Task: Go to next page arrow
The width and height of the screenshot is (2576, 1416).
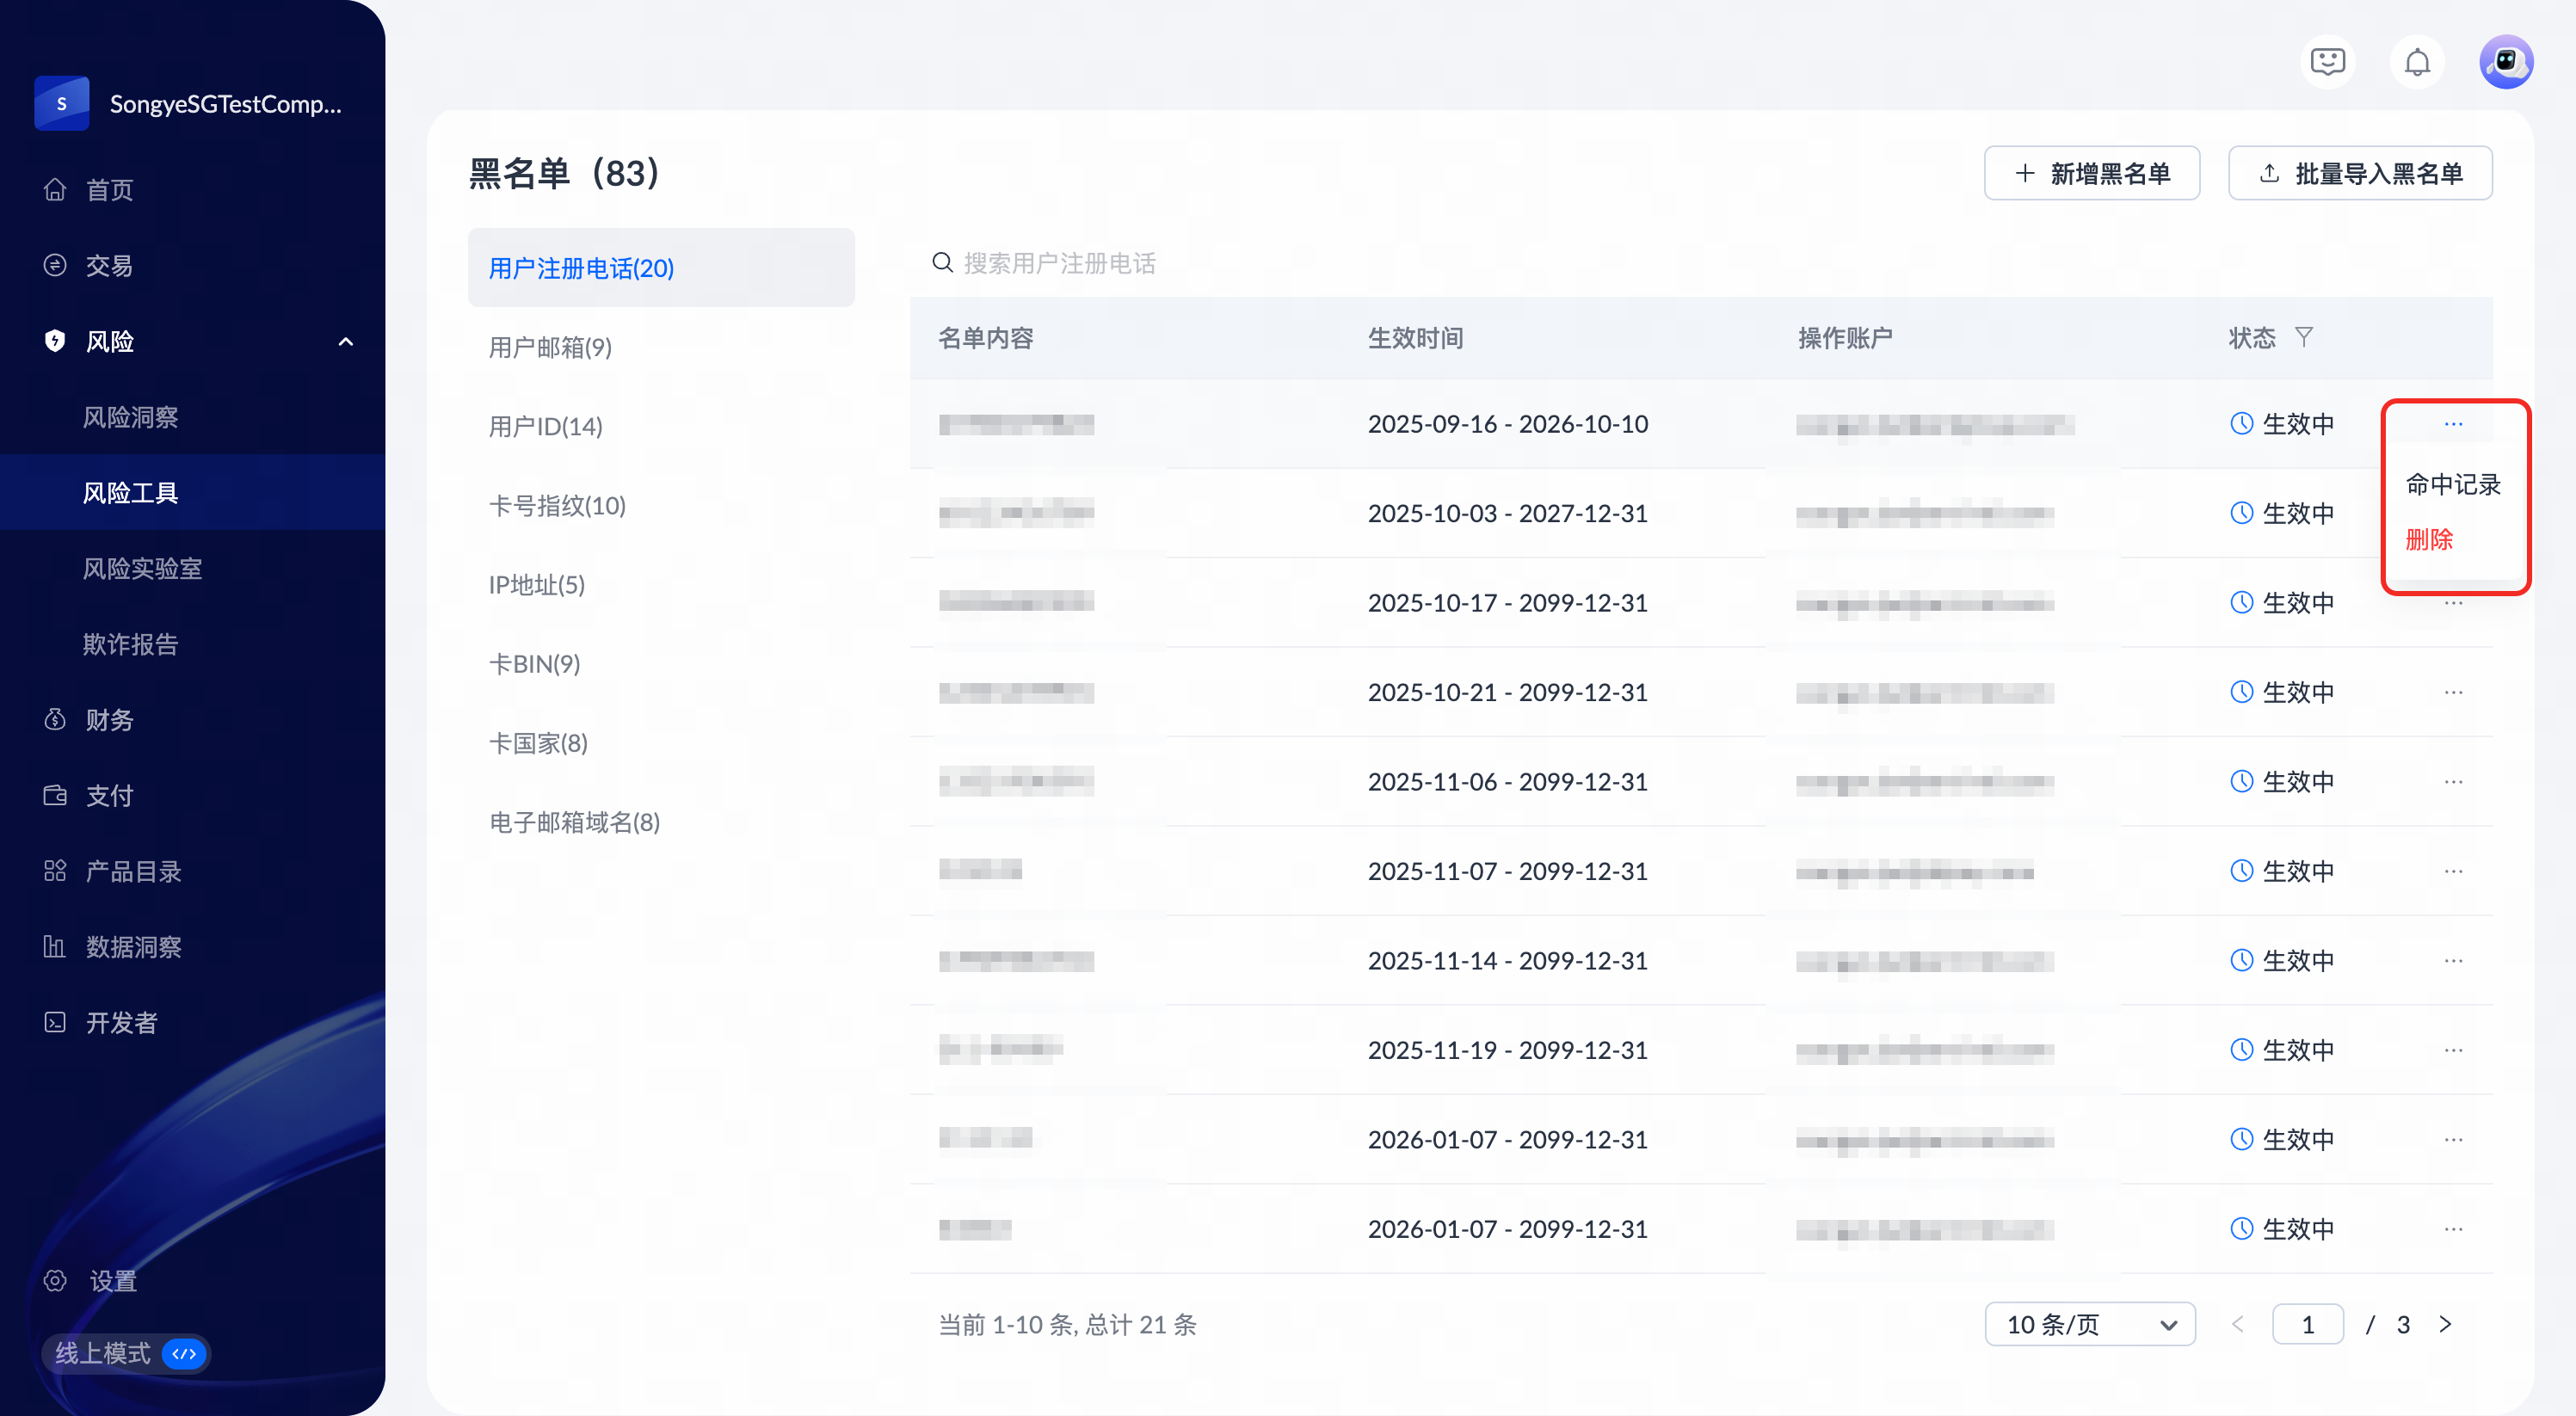Action: (x=2445, y=1324)
